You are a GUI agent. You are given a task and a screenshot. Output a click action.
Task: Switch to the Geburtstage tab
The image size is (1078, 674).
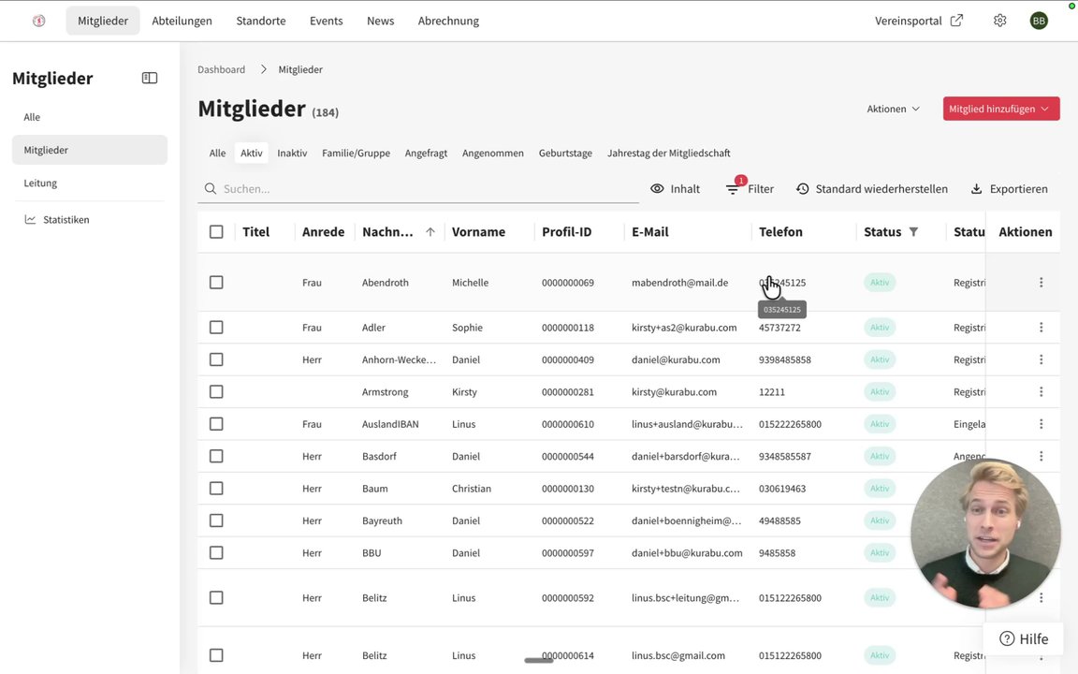pyautogui.click(x=565, y=153)
